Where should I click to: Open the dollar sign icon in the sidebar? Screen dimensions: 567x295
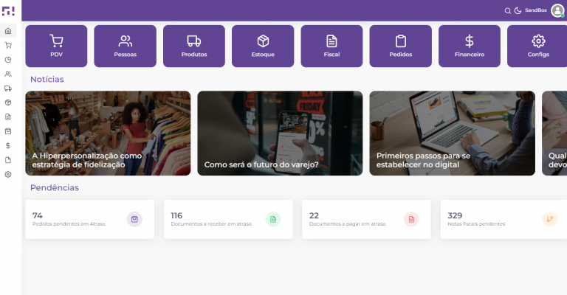[x=8, y=145]
